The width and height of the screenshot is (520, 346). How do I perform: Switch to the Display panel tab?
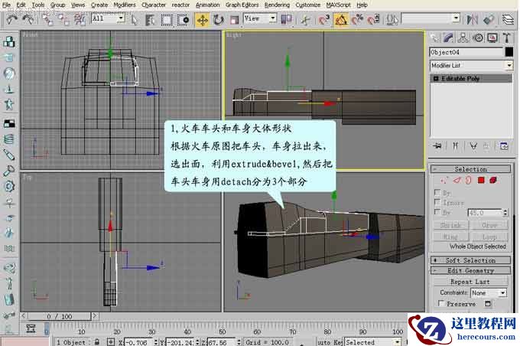point(492,38)
